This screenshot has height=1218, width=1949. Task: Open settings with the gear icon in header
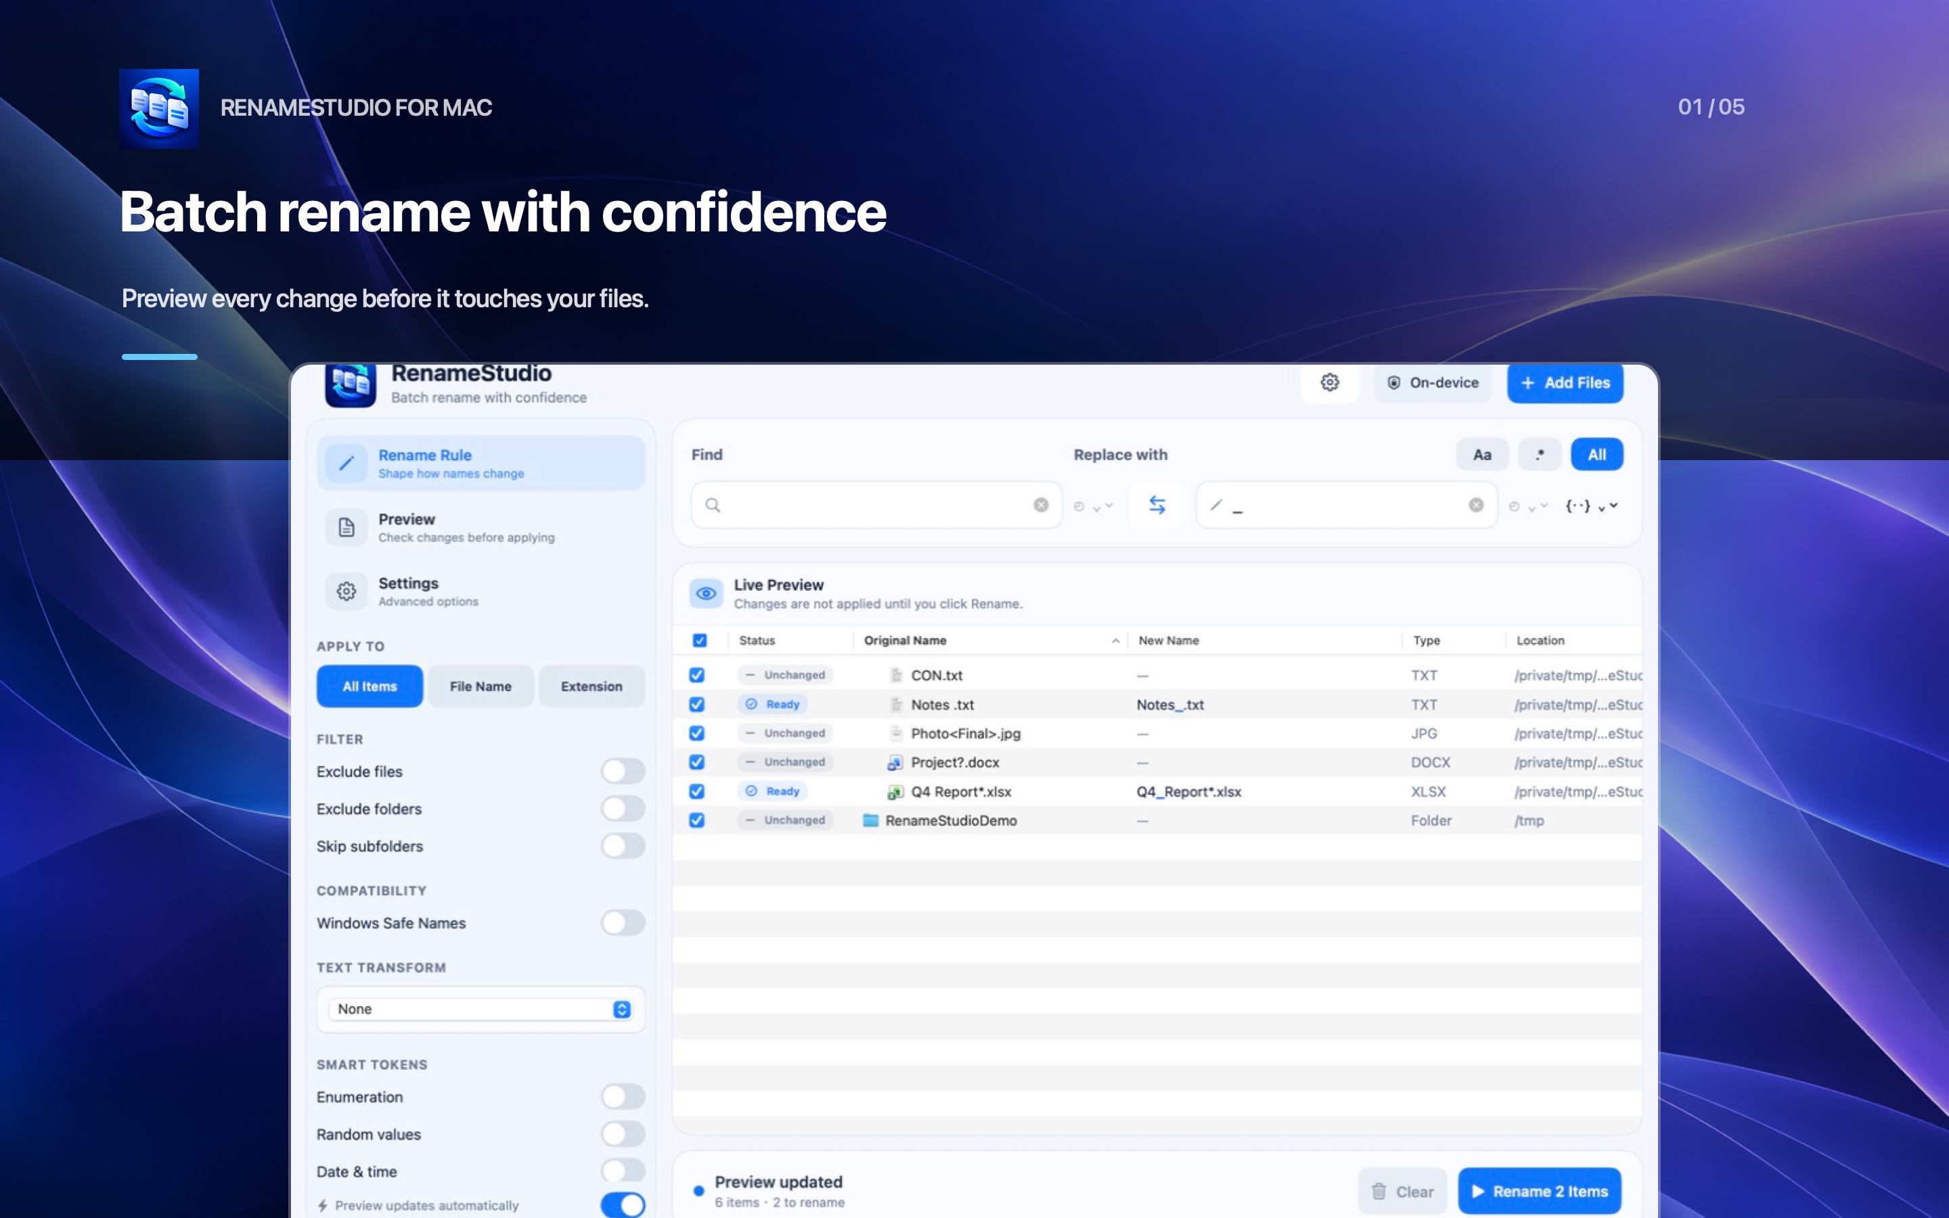tap(1330, 382)
